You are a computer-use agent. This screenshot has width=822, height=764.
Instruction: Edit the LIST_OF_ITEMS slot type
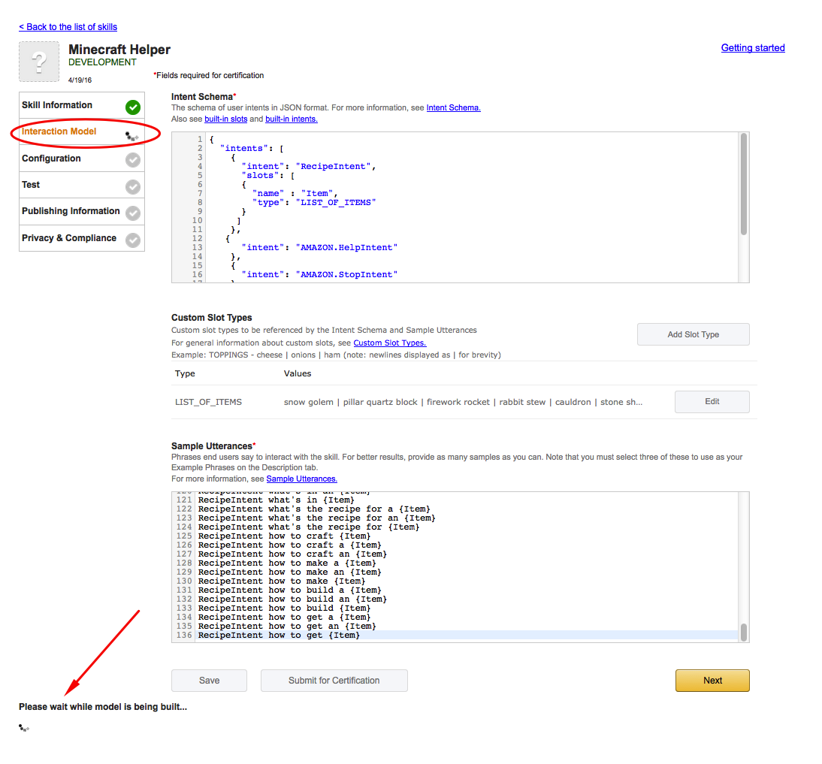tap(712, 401)
